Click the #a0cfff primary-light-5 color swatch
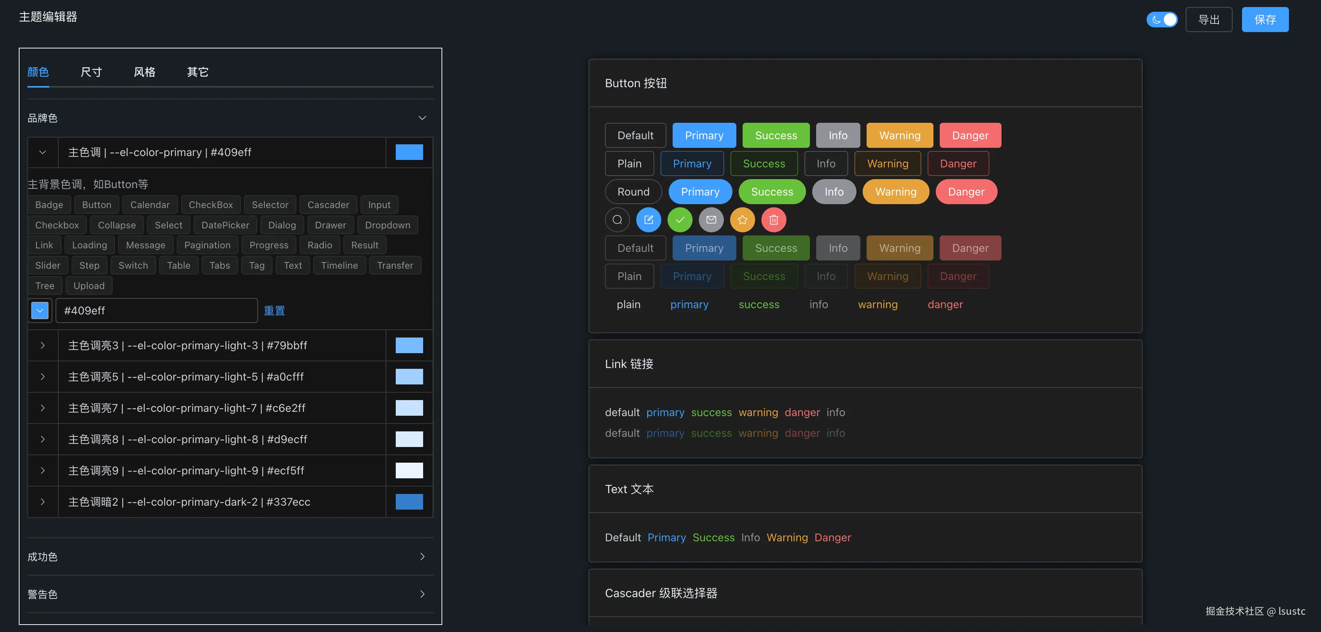Viewport: 1321px width, 632px height. (409, 377)
